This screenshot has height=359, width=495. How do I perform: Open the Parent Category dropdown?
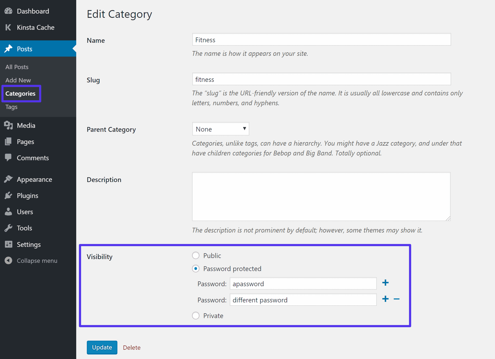220,129
